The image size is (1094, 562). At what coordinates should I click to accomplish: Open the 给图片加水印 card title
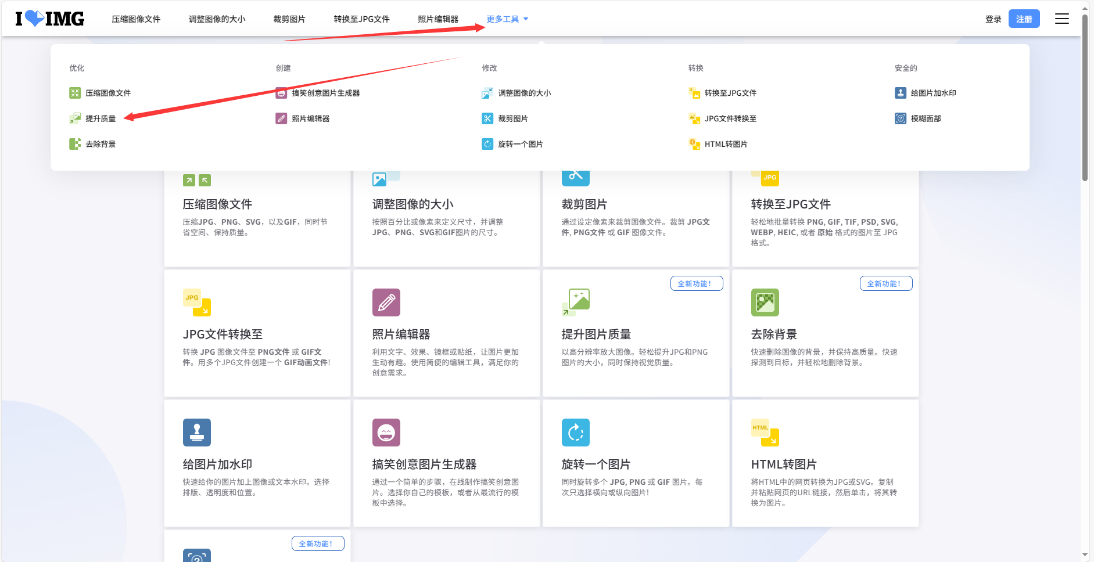tap(217, 464)
